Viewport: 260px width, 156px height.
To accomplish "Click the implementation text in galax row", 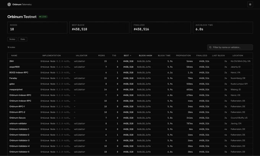I will coord(55,84).
